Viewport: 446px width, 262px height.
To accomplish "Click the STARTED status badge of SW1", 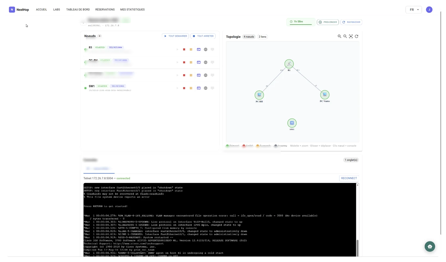I will [x=103, y=86].
